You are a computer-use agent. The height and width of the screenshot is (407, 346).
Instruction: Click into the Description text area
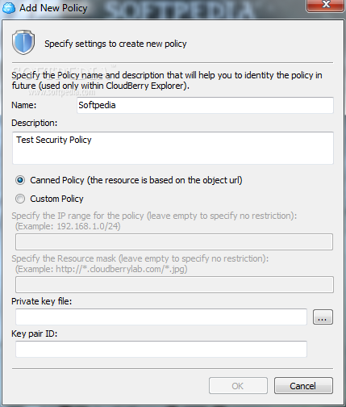tap(173, 148)
